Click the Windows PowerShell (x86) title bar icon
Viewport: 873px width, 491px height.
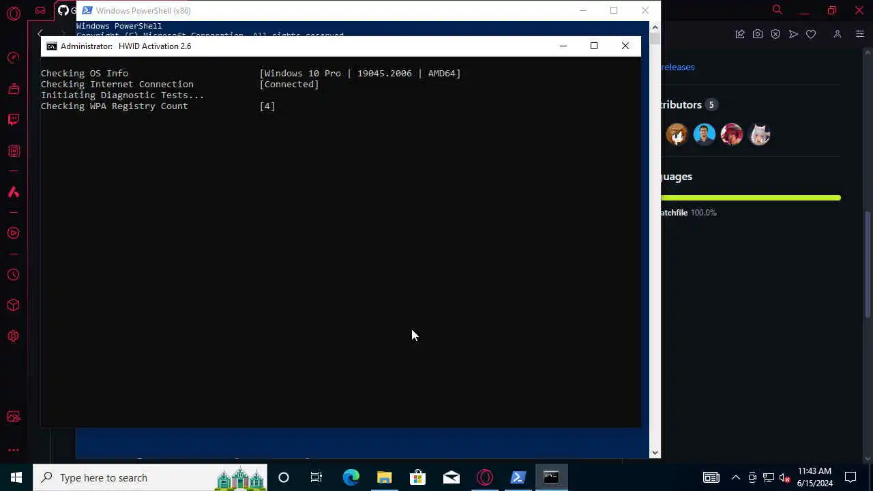[87, 10]
